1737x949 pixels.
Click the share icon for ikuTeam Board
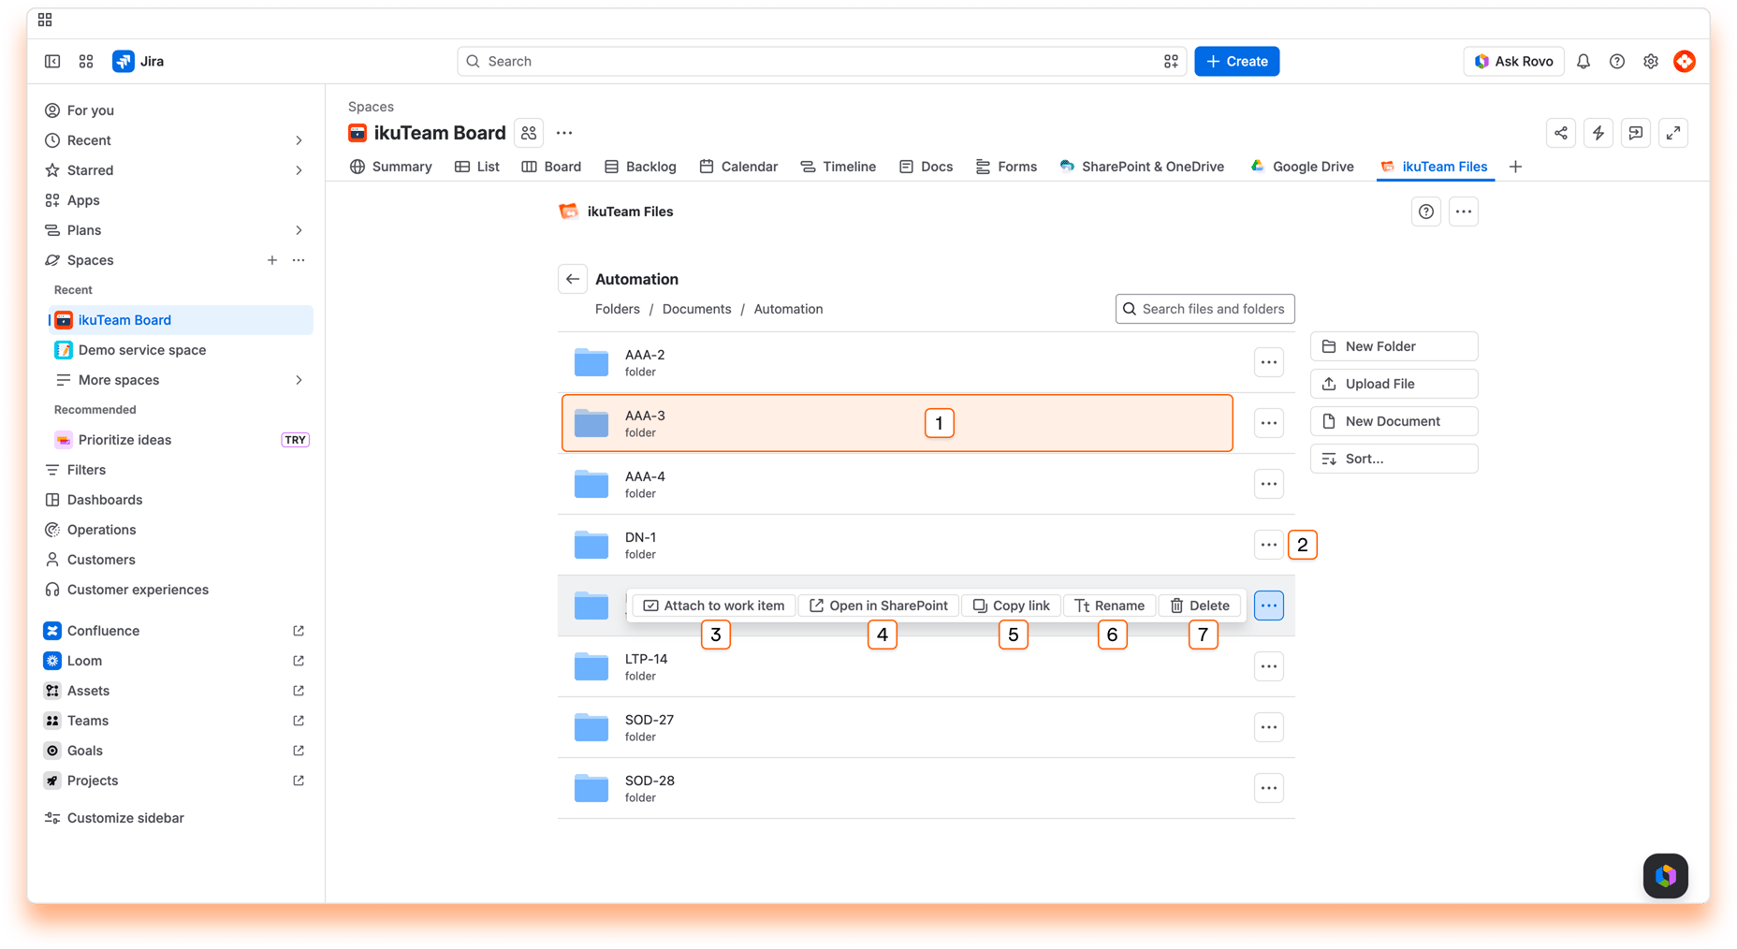pyautogui.click(x=1561, y=133)
